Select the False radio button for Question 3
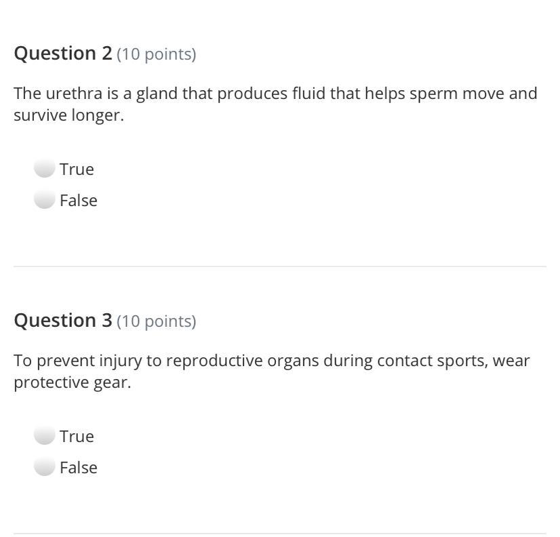 (x=44, y=467)
